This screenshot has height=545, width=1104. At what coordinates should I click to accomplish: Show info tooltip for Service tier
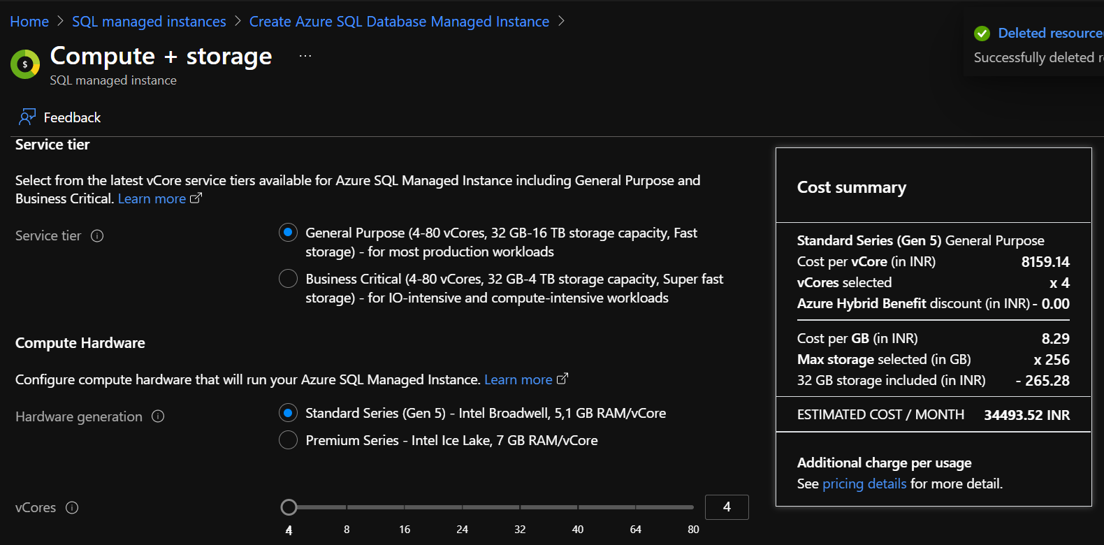(x=97, y=236)
